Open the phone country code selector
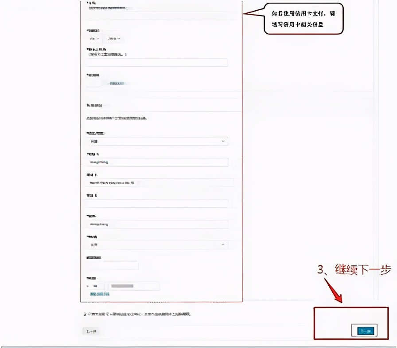Image resolution: width=397 pixels, height=348 pixels. coord(93,286)
